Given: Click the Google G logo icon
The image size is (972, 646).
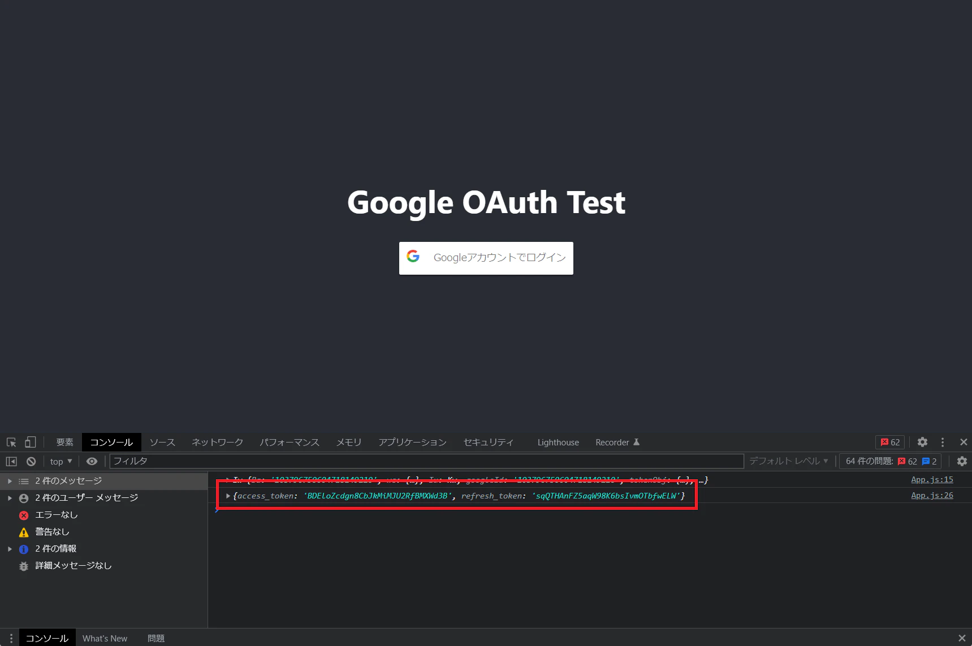Looking at the screenshot, I should point(413,256).
